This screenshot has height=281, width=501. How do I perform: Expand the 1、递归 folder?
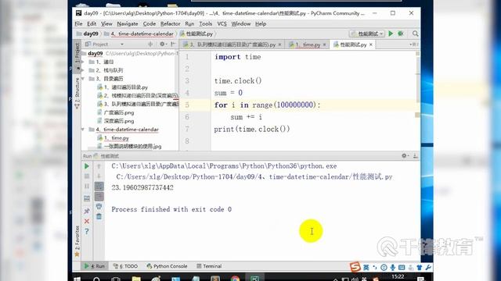pyautogui.click(x=83, y=62)
